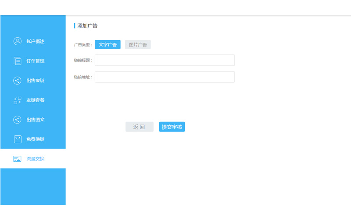Open the 免费换链 menu label
The width and height of the screenshot is (351, 219).
point(36,139)
